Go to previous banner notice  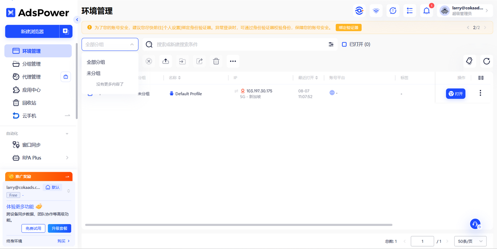click(x=468, y=28)
